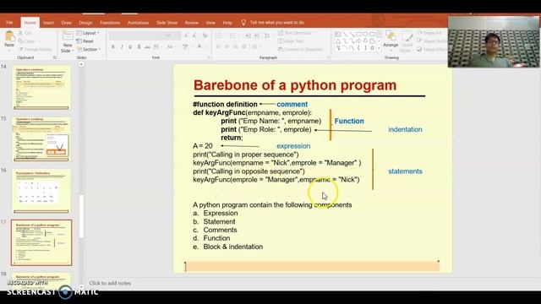
Task: Click the Increase Font Size icon
Action: coord(186,35)
